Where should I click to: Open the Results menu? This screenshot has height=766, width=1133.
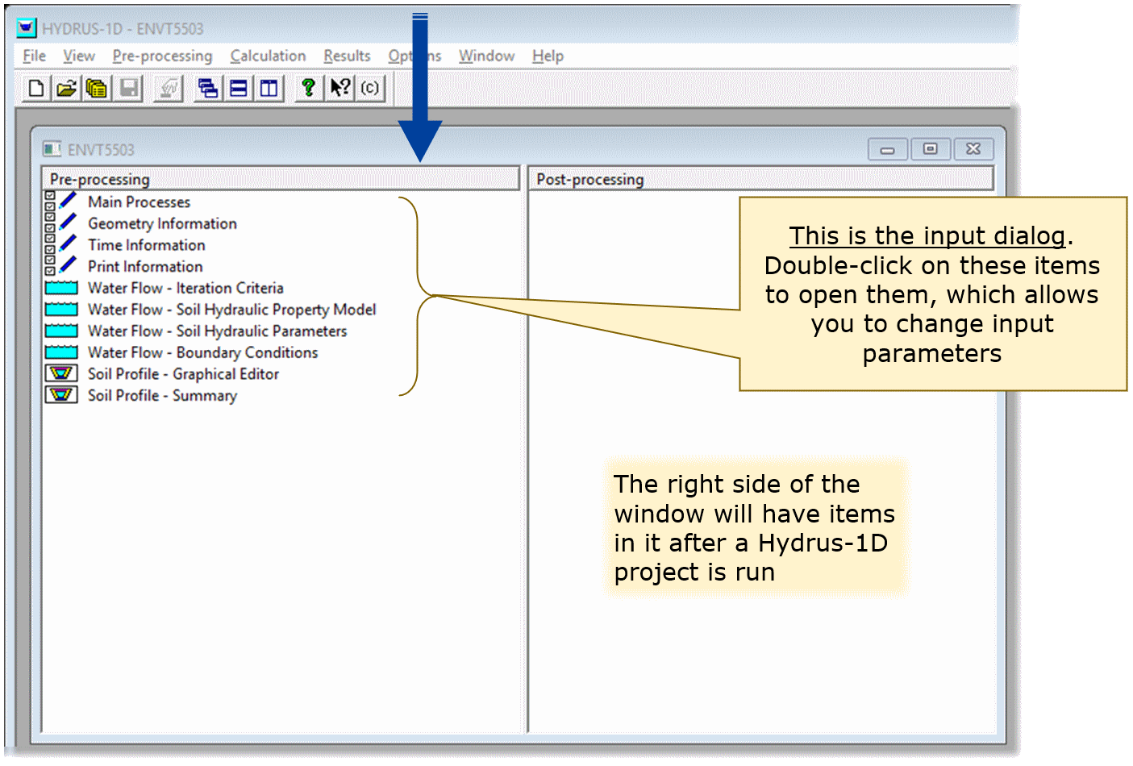point(347,56)
